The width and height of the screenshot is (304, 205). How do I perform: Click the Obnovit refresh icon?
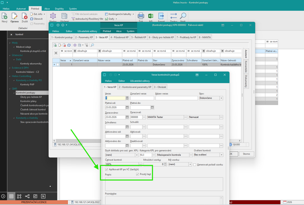tap(32, 19)
